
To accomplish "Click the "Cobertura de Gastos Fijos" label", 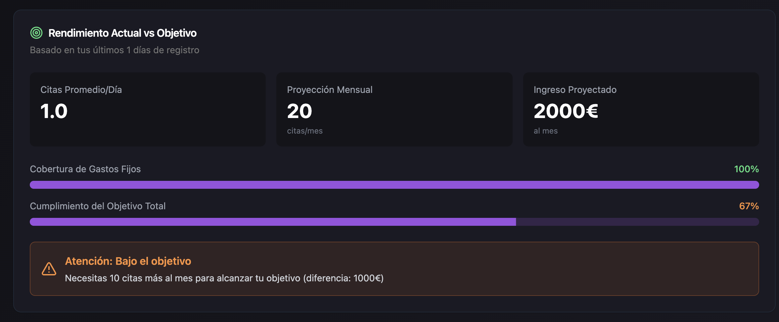I will [x=85, y=169].
